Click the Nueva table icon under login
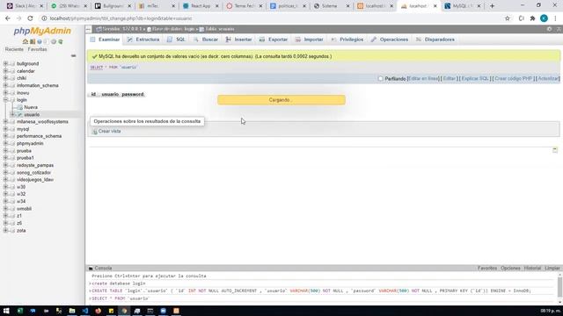 [19, 107]
